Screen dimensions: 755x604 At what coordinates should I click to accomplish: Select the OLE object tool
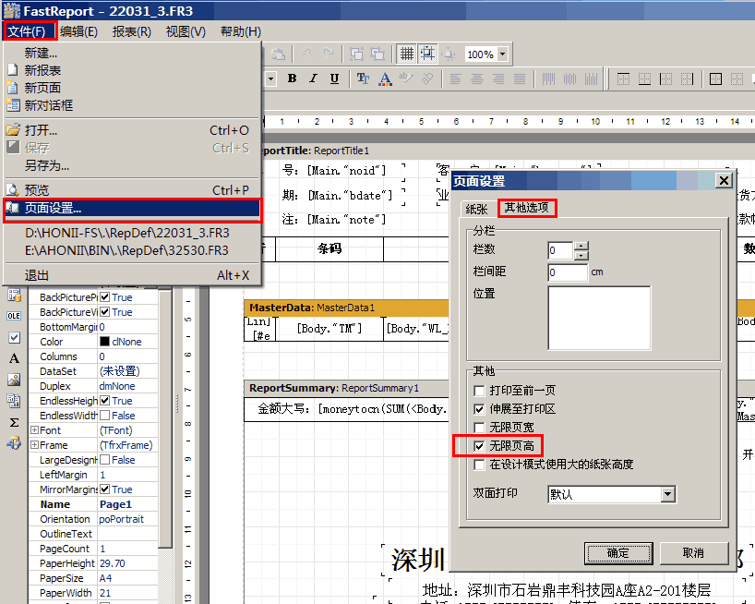click(14, 316)
